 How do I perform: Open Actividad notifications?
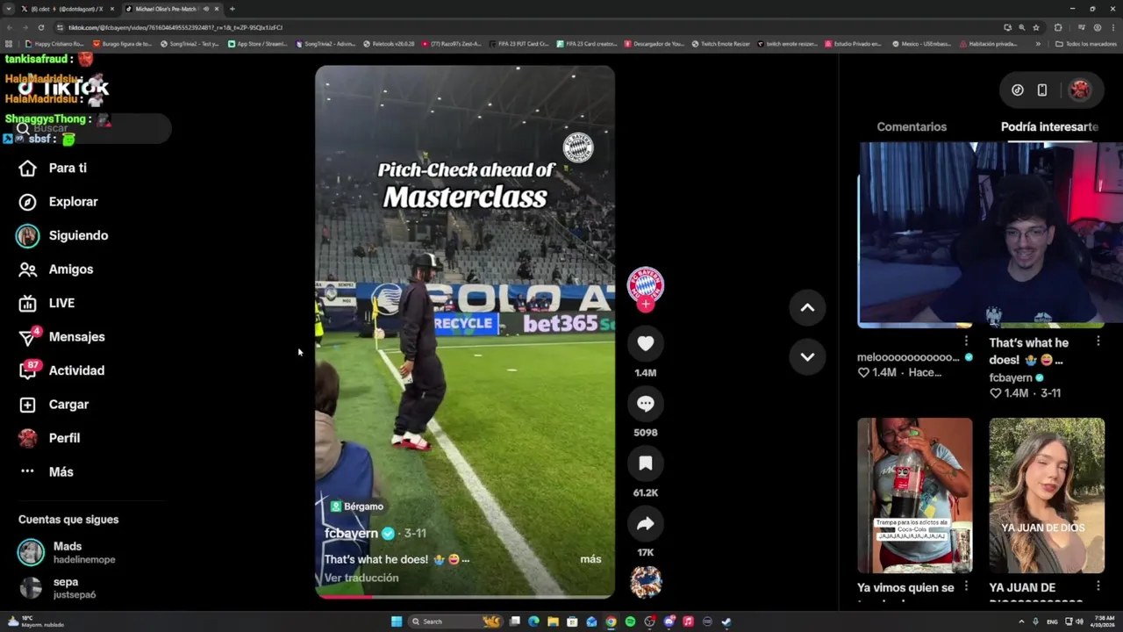(62, 370)
